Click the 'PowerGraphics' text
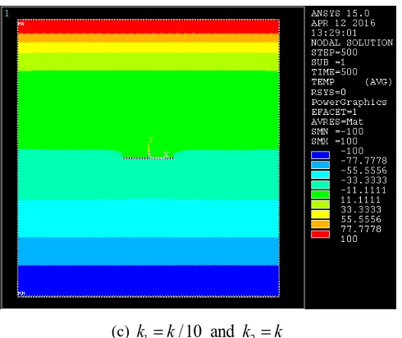 pos(349,102)
